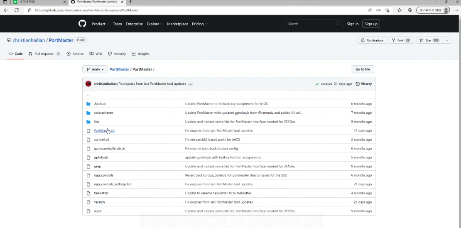Open the PortMaster.sh file
Viewport: 461px width, 228px height.
(x=104, y=130)
